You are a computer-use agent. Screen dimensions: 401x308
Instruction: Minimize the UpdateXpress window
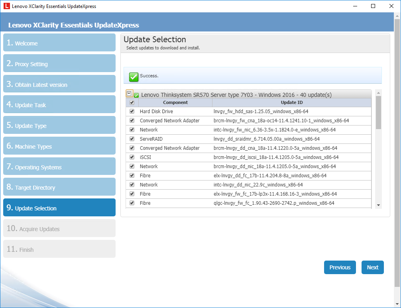coord(355,6)
